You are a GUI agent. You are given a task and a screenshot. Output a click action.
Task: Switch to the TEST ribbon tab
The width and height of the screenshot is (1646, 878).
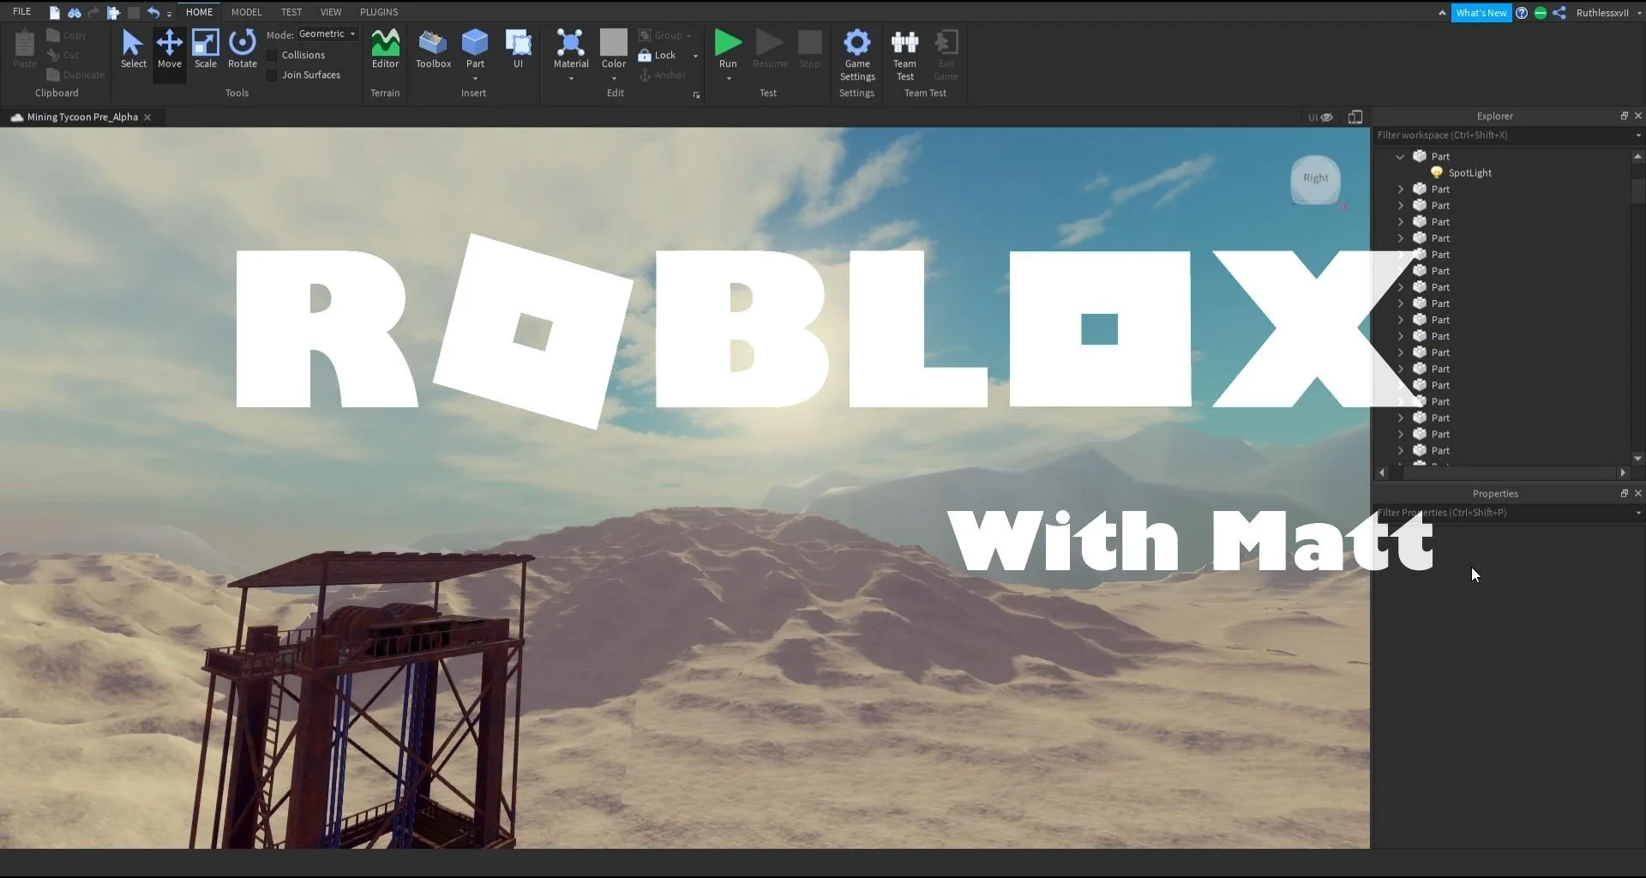291,12
